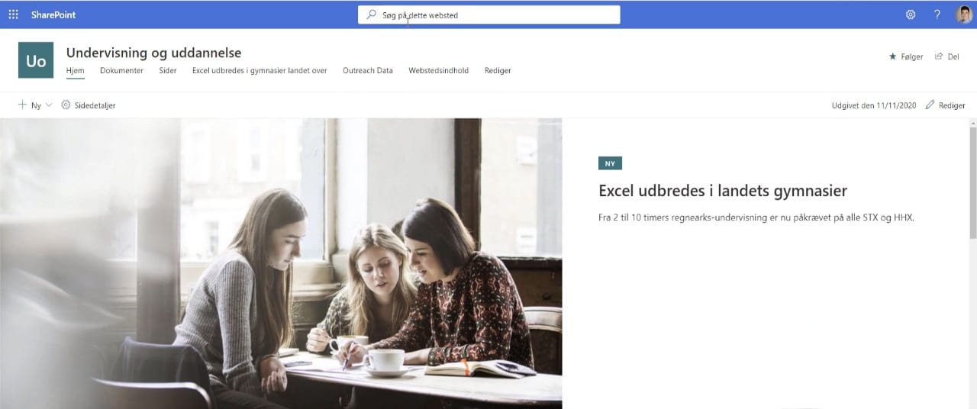Open the Outreach Data tab
This screenshot has height=409, width=977.
[x=368, y=70]
